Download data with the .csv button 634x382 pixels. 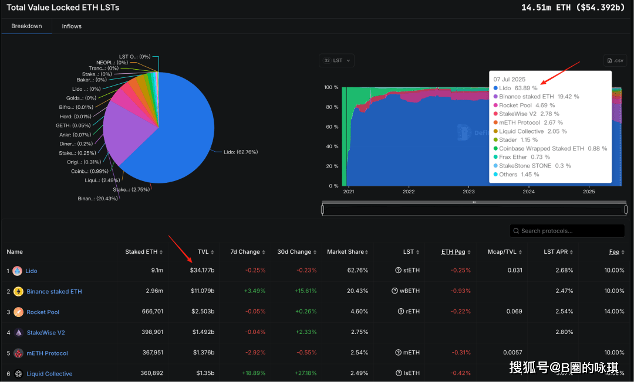click(615, 60)
